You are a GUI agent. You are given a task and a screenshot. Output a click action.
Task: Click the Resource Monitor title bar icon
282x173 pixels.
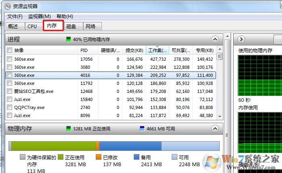(x=8, y=6)
